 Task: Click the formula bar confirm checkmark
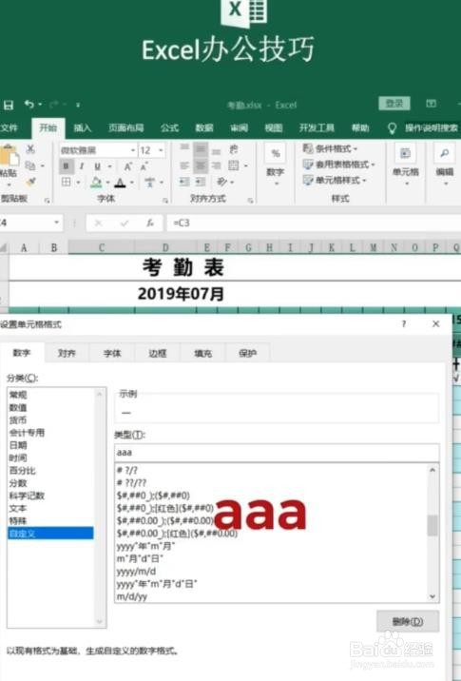[125, 223]
